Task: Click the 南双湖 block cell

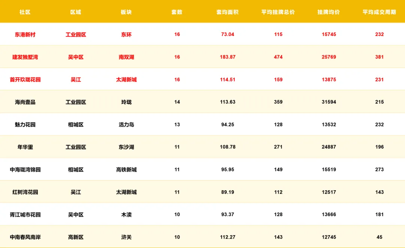Action: [x=126, y=57]
